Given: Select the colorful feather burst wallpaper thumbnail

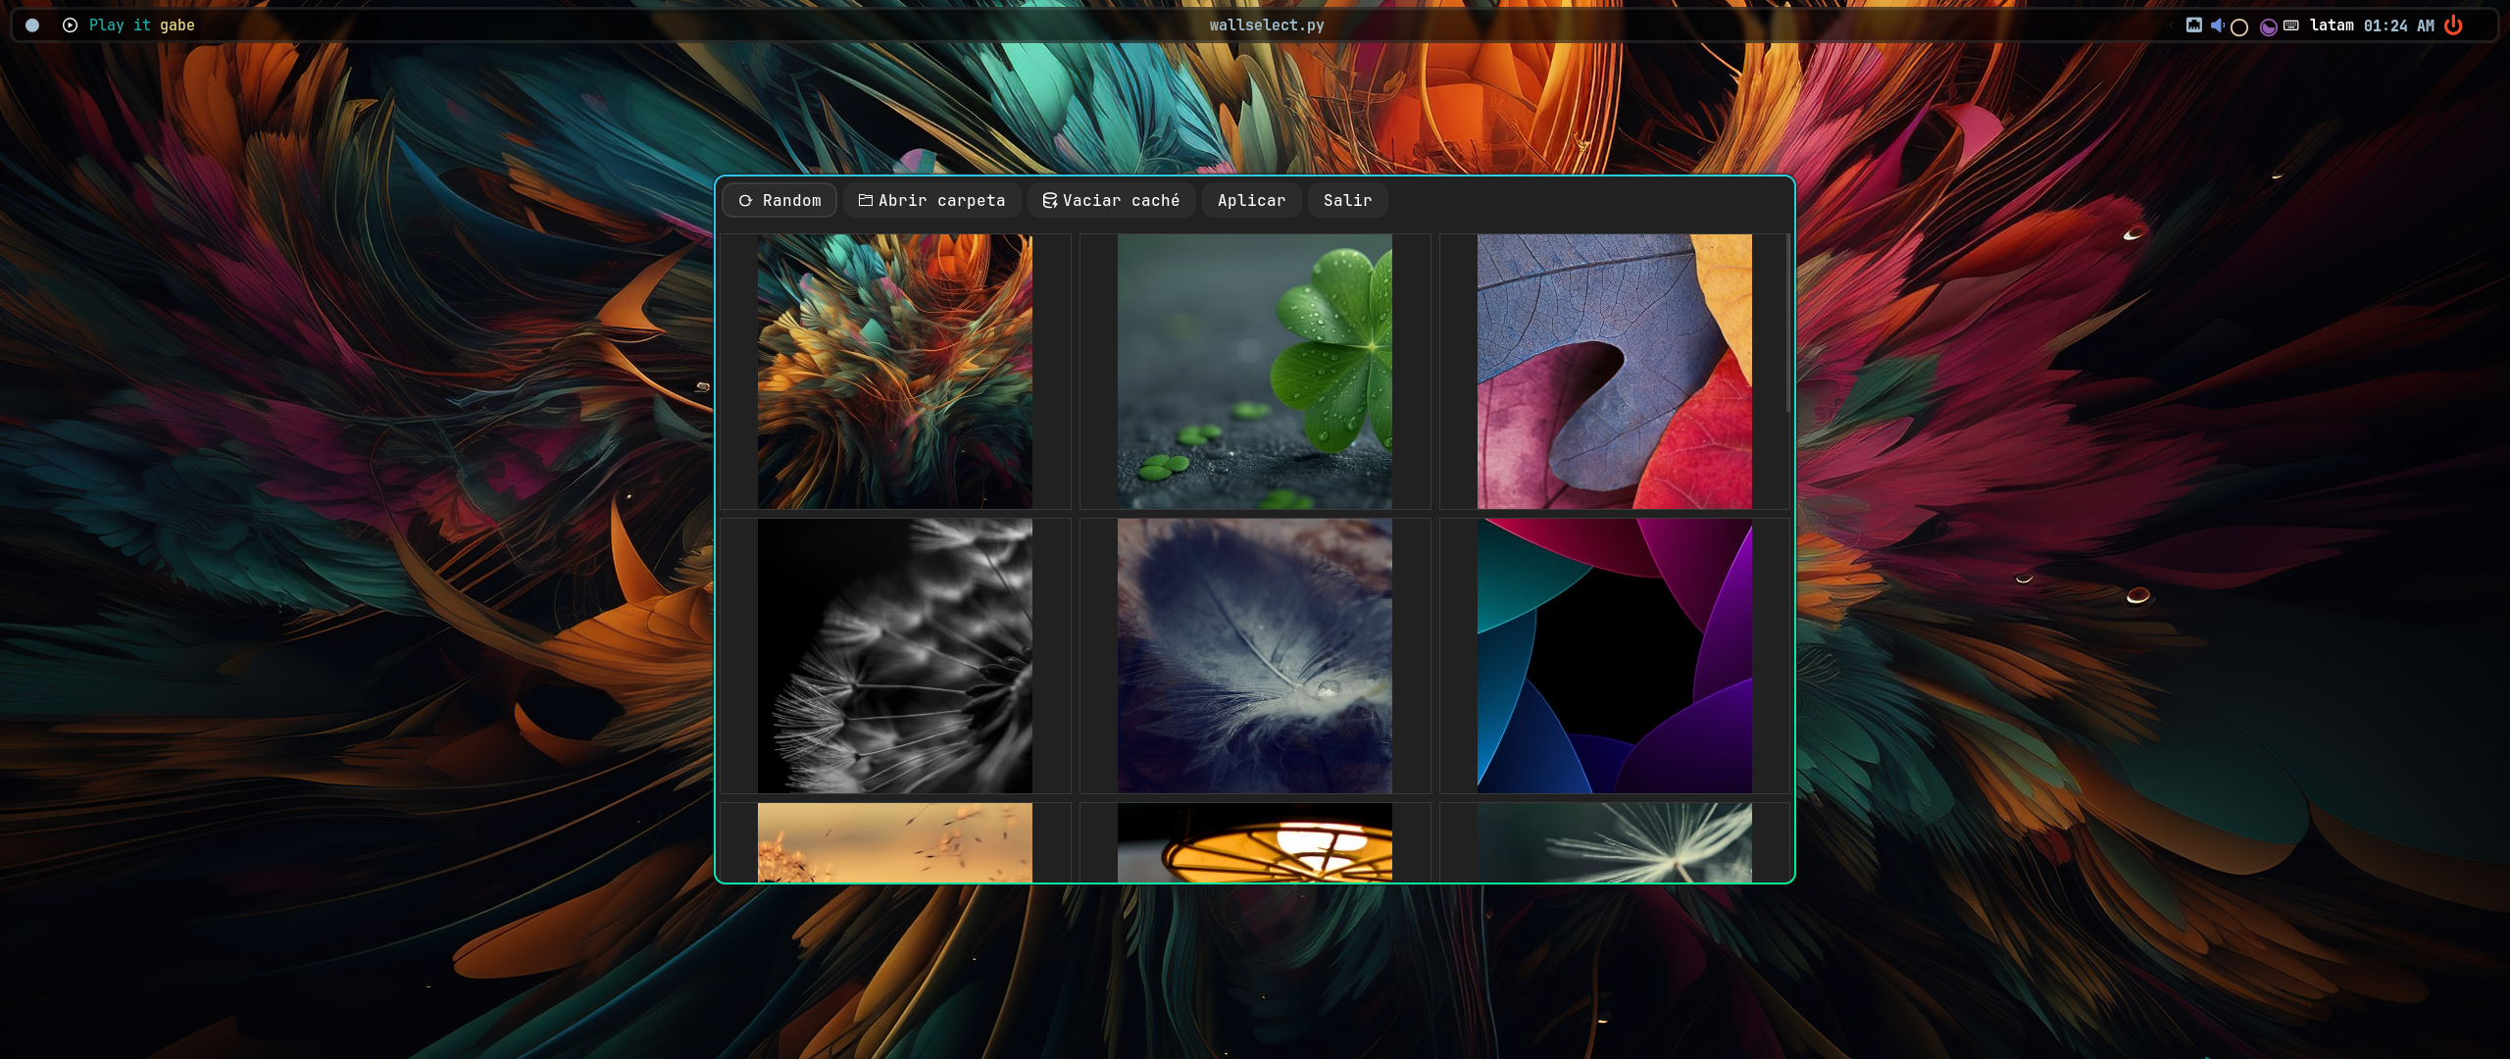Looking at the screenshot, I should pyautogui.click(x=894, y=372).
